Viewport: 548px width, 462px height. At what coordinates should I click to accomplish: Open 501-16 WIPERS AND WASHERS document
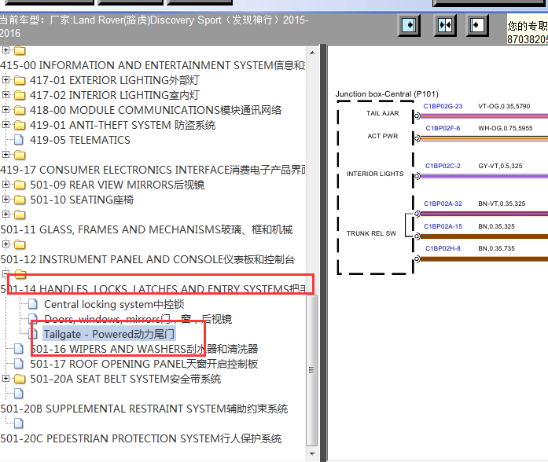[x=144, y=349]
